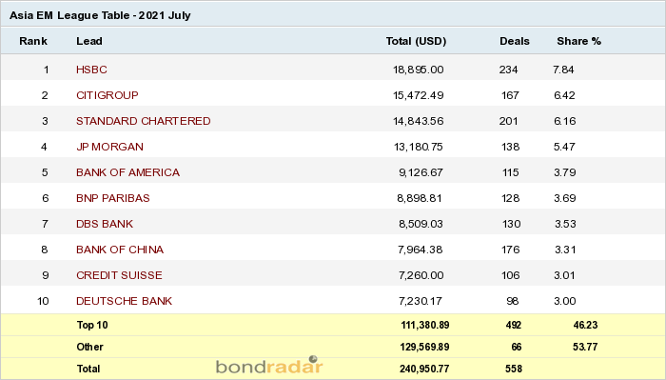Select the BANK OF AMERICA link
This screenshot has width=666, height=380.
click(x=127, y=172)
